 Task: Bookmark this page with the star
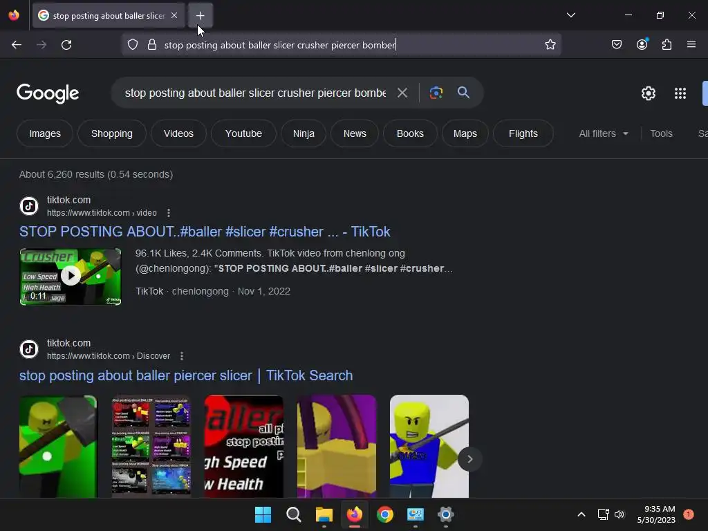550,45
